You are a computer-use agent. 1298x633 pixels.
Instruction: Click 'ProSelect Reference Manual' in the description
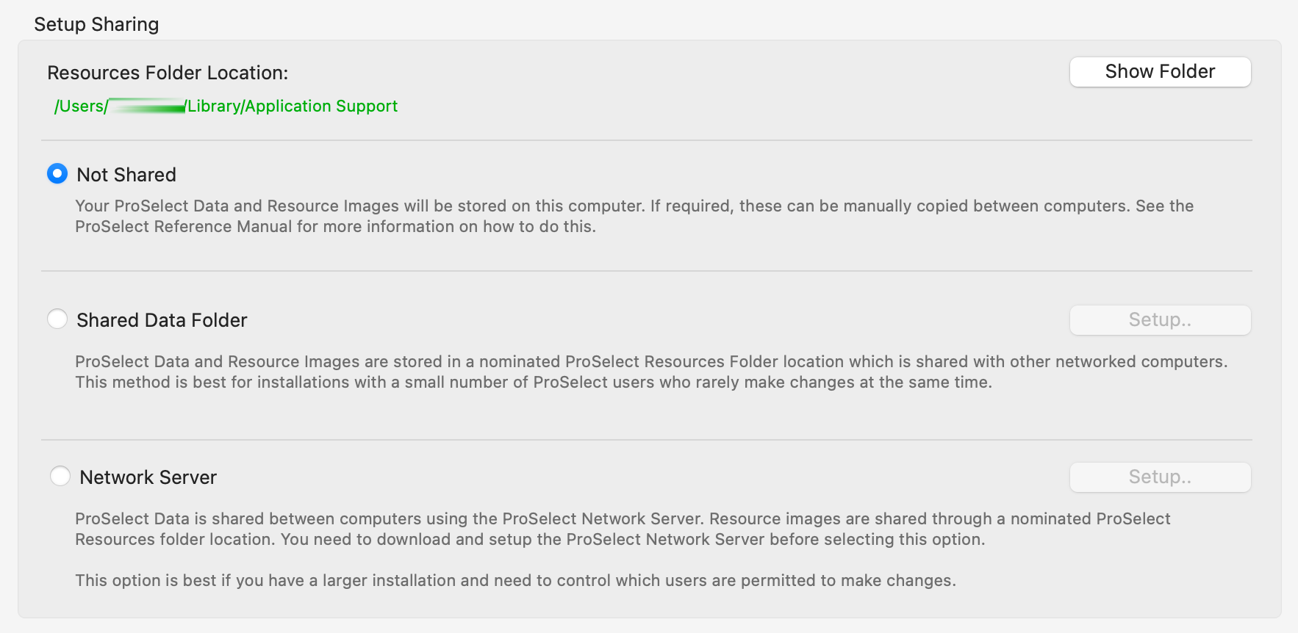click(184, 227)
